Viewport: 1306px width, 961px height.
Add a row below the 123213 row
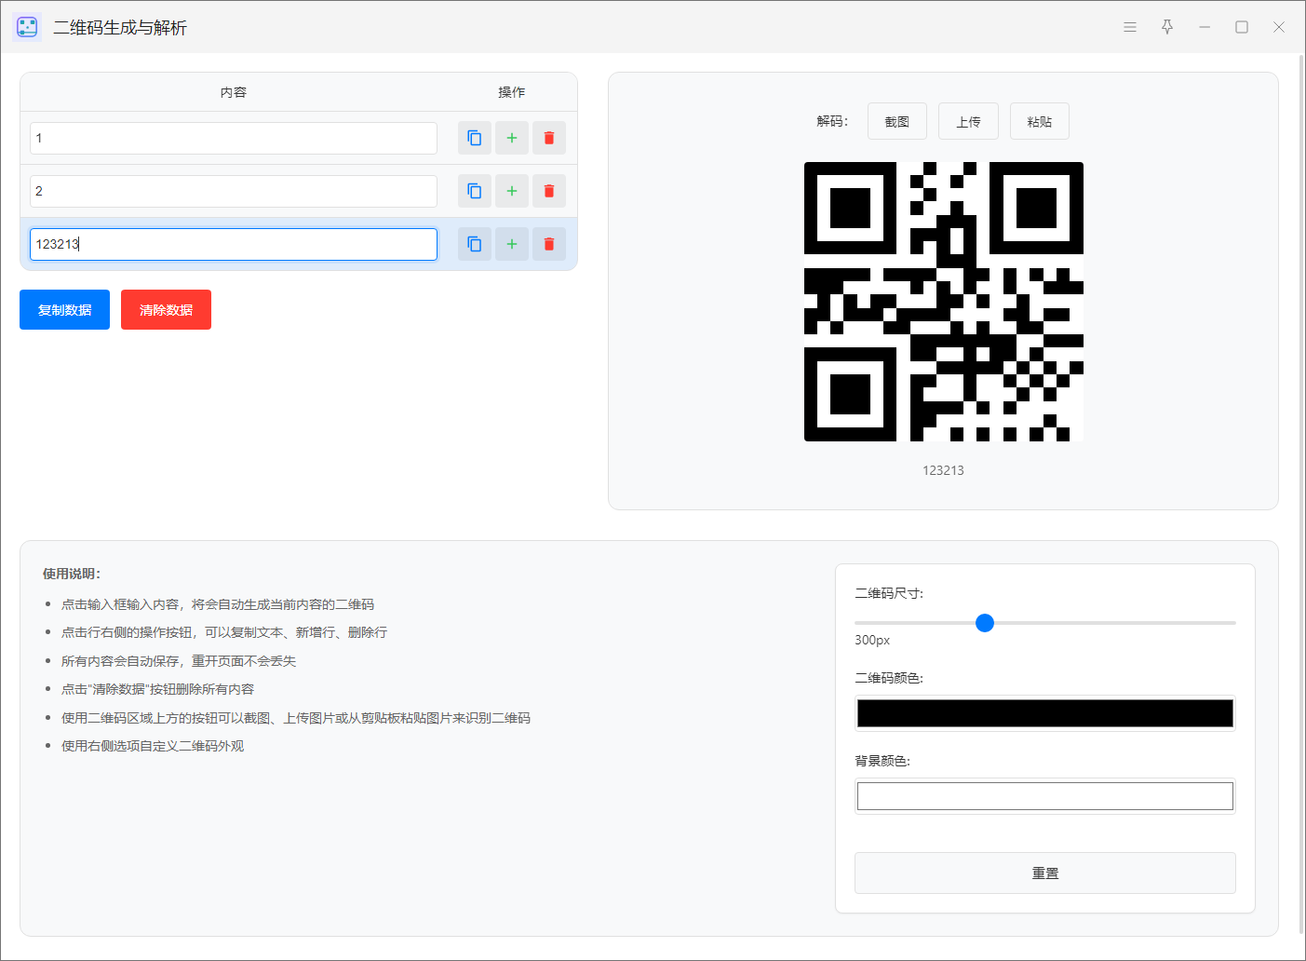[x=512, y=244]
